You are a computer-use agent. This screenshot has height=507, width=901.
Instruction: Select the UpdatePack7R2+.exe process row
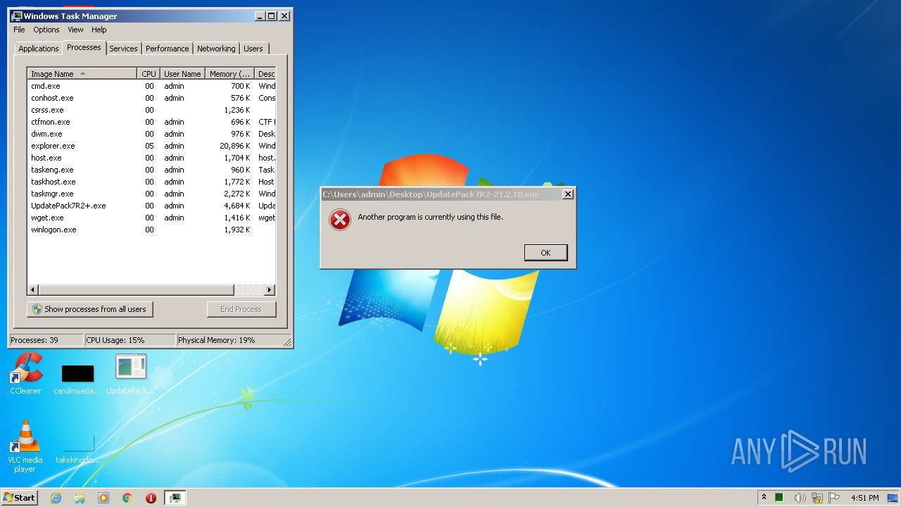click(151, 206)
